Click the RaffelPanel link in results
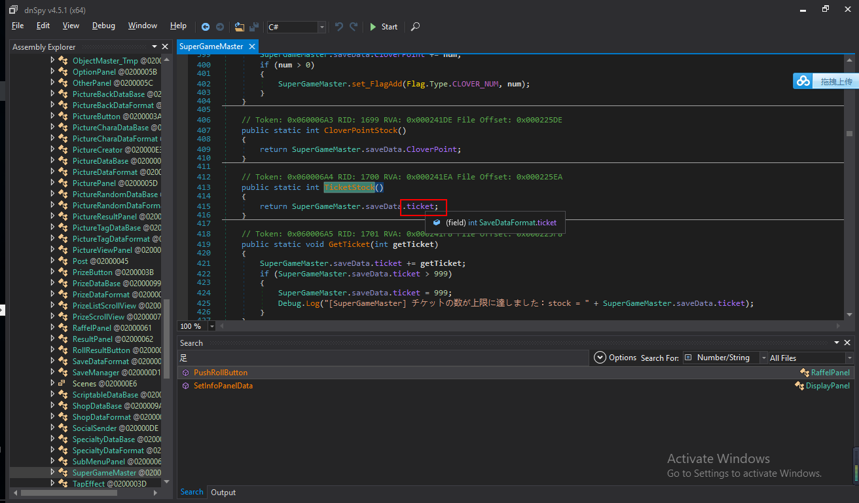 coord(830,372)
